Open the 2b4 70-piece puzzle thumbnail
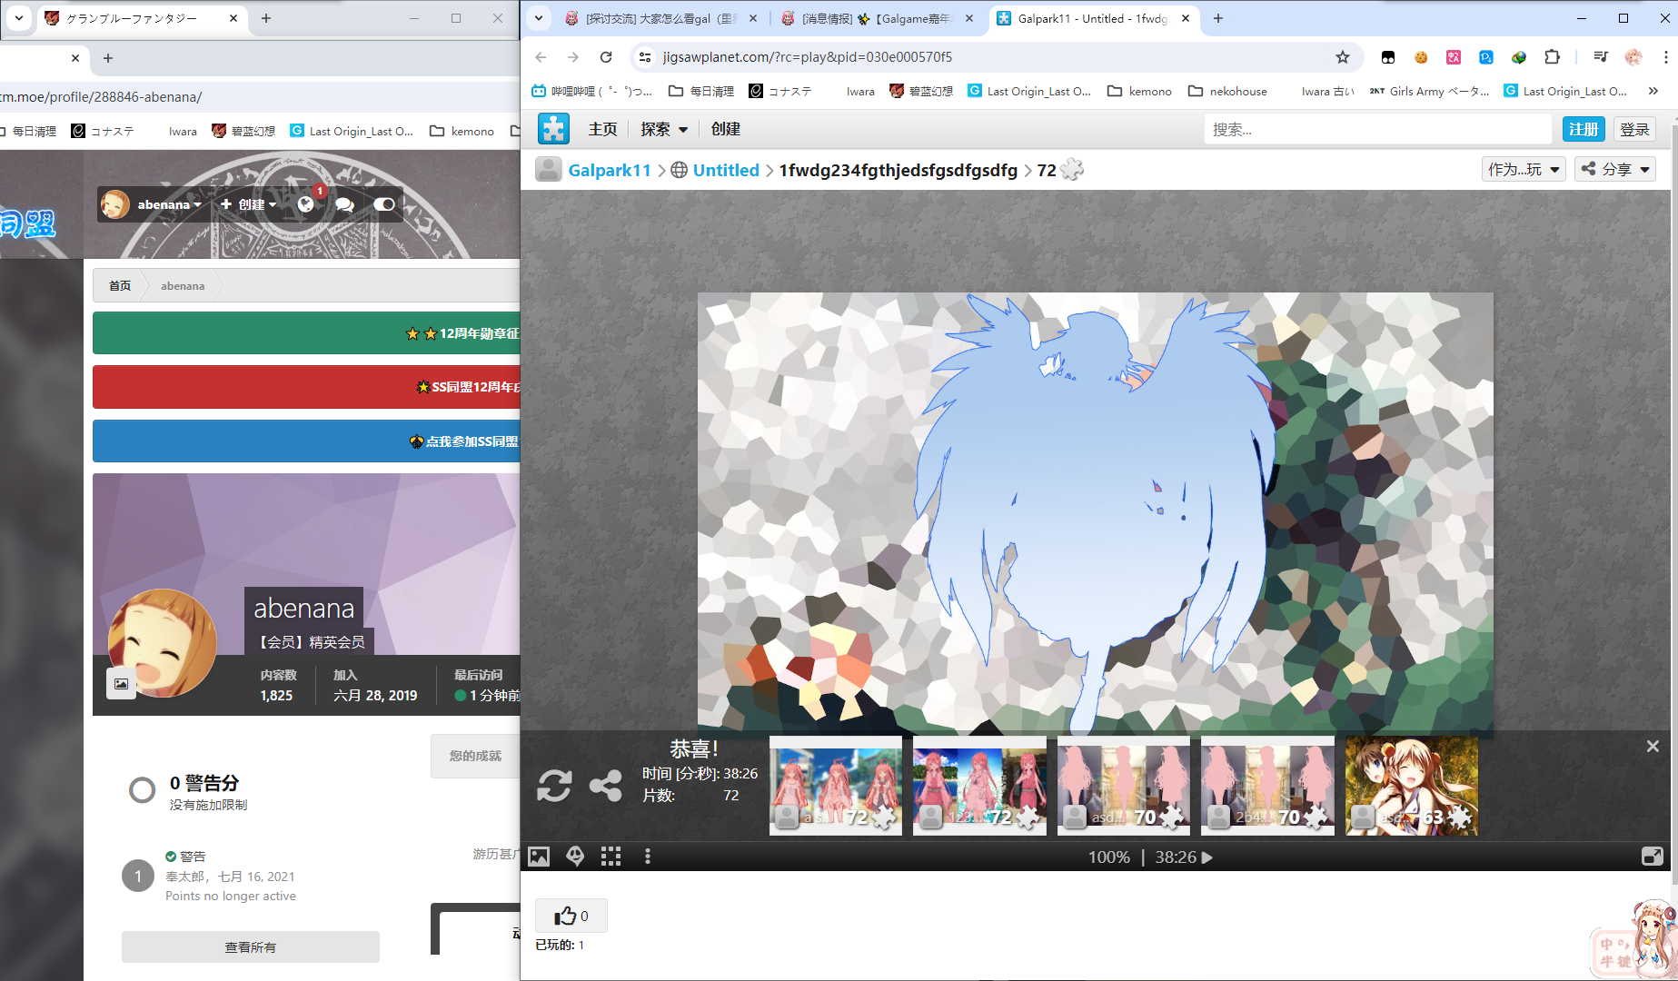Screen dimensions: 1678x981 click(x=1267, y=786)
